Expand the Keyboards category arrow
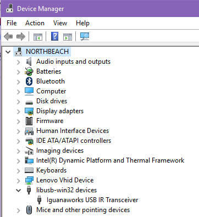199x217 pixels. coord(18,171)
